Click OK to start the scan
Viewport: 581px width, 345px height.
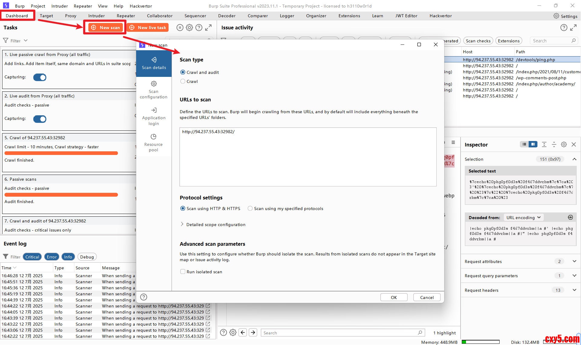coord(394,297)
